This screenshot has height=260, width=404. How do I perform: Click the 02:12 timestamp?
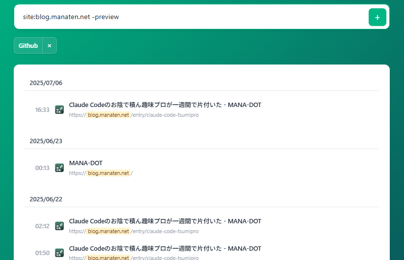[42, 226]
